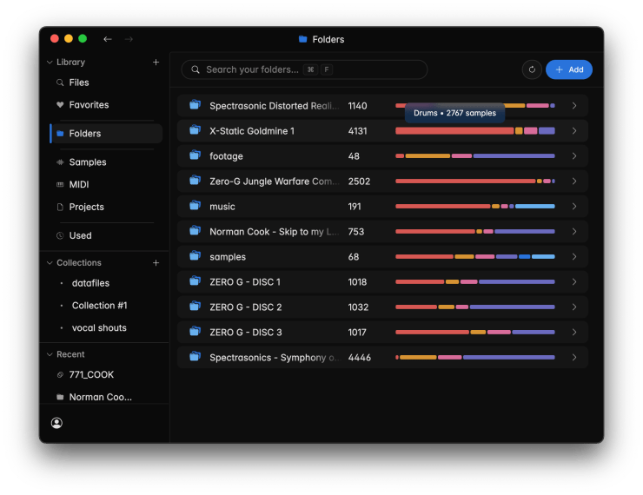Click folder icon of X-Static Goldmine 1
643x495 pixels.
196,130
